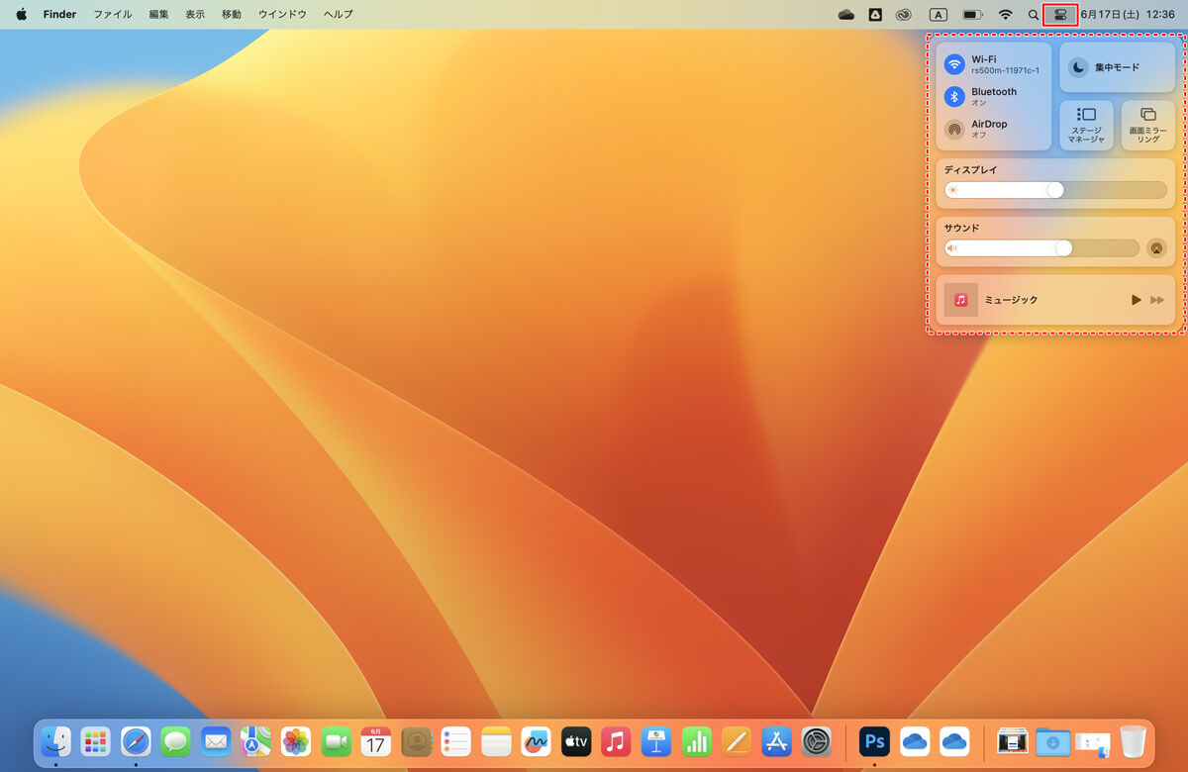
Task: Open the 表示 menu
Action: 195,15
